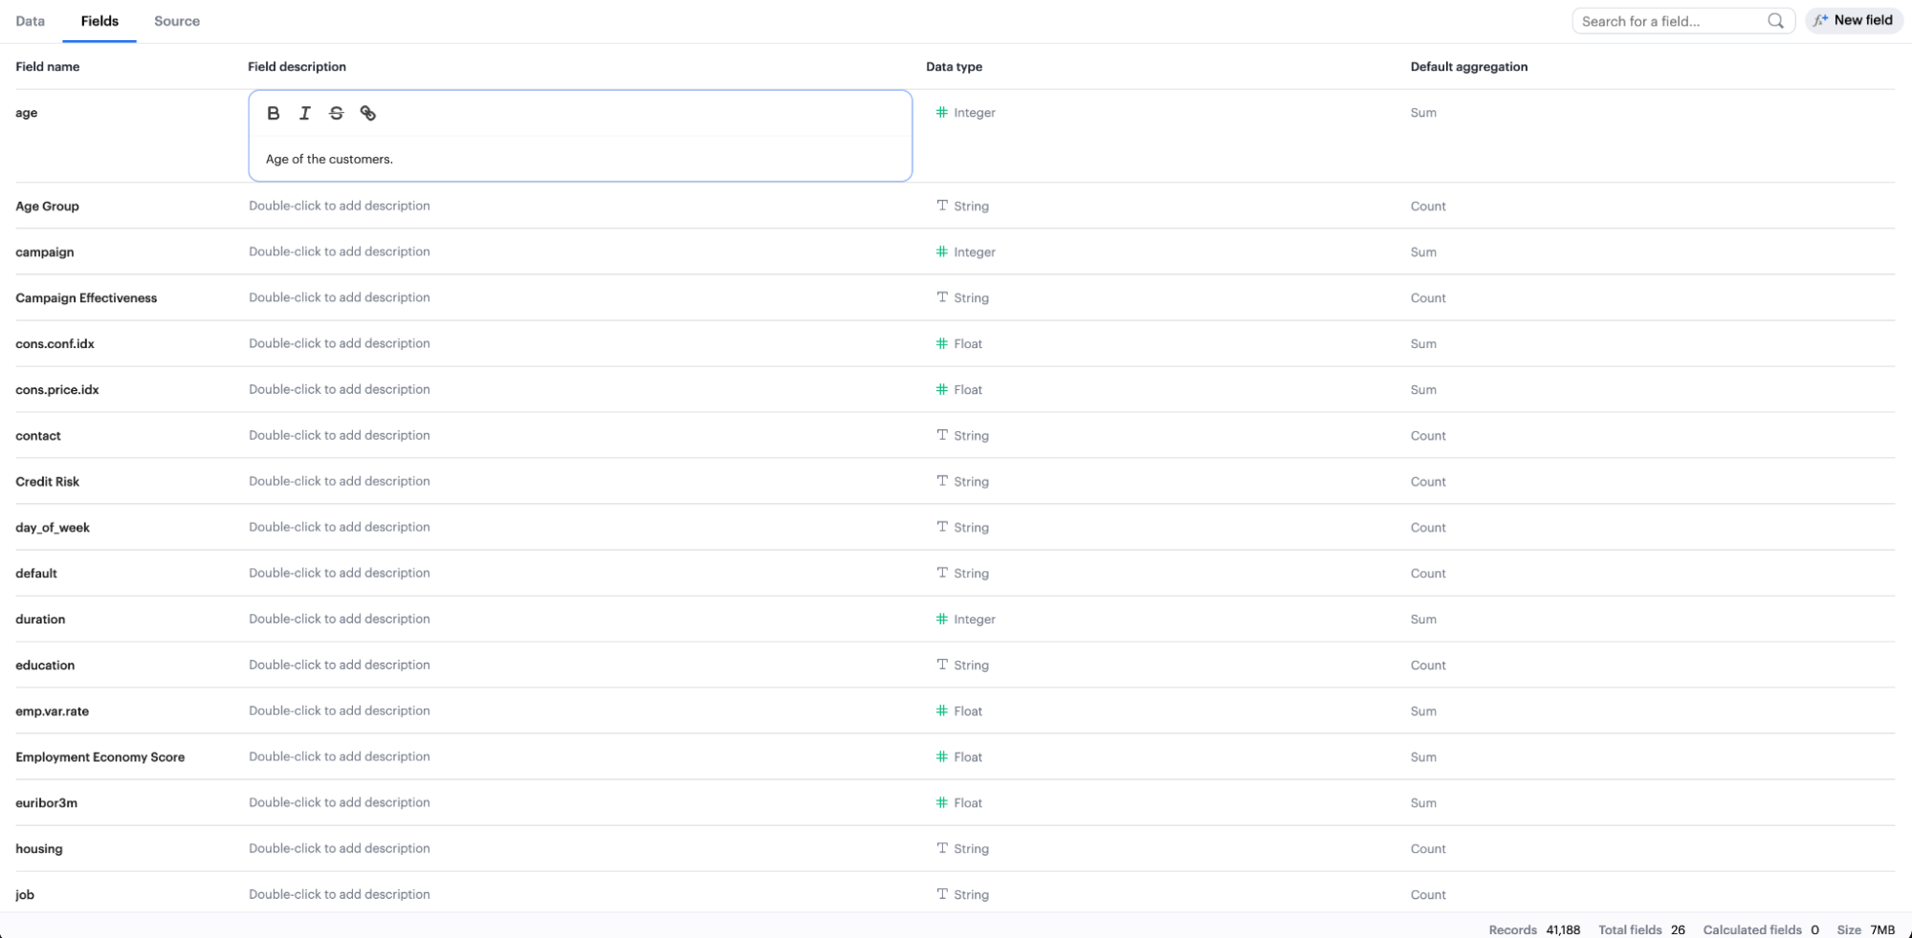This screenshot has width=1912, height=938.
Task: Focus the Search for a field input
Action: click(x=1669, y=21)
